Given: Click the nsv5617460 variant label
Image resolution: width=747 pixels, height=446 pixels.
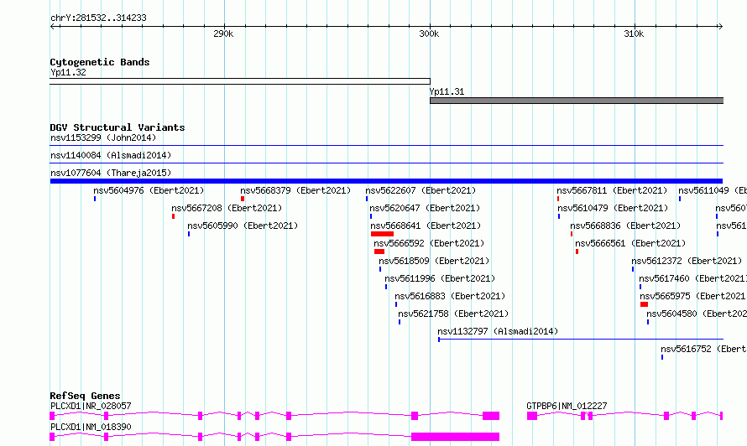Looking at the screenshot, I should (x=692, y=278).
